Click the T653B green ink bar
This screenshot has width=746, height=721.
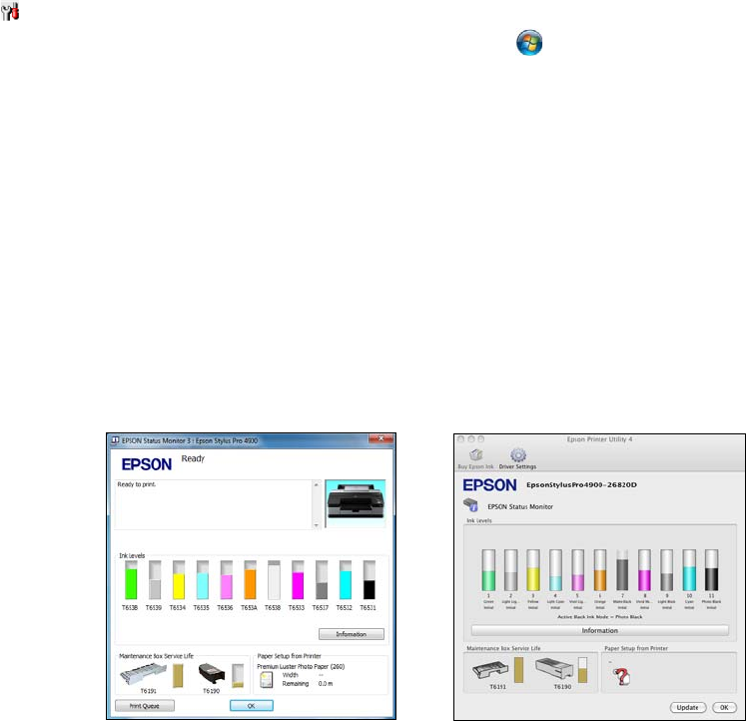[x=131, y=580]
